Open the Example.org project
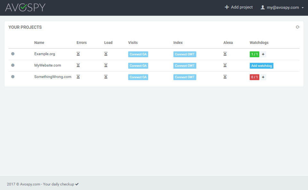This screenshot has width=308, height=190. point(45,54)
